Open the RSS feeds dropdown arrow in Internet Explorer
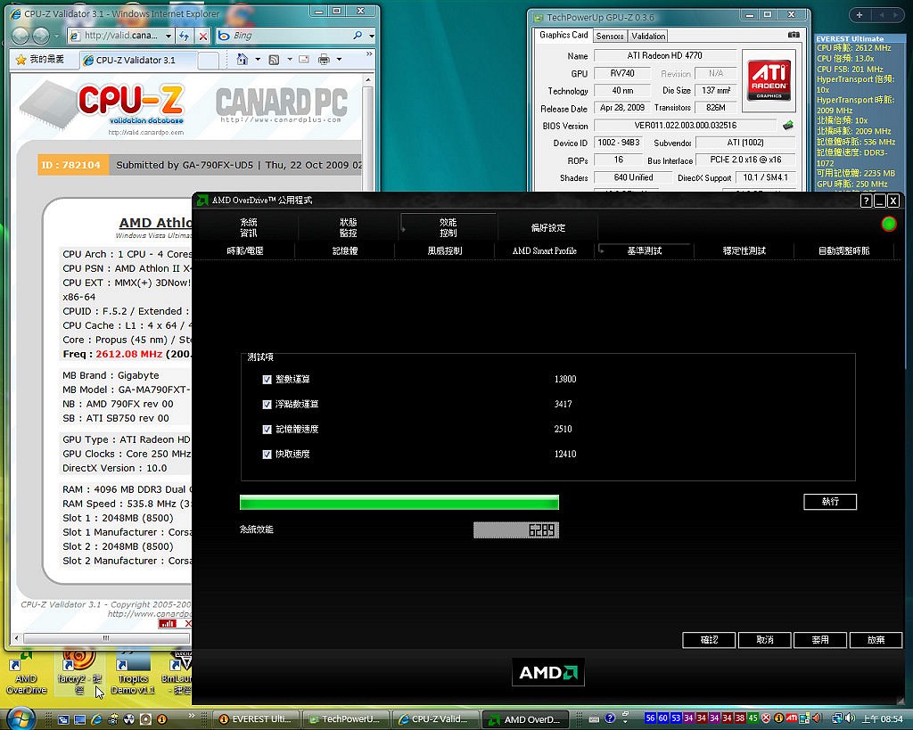 click(290, 60)
